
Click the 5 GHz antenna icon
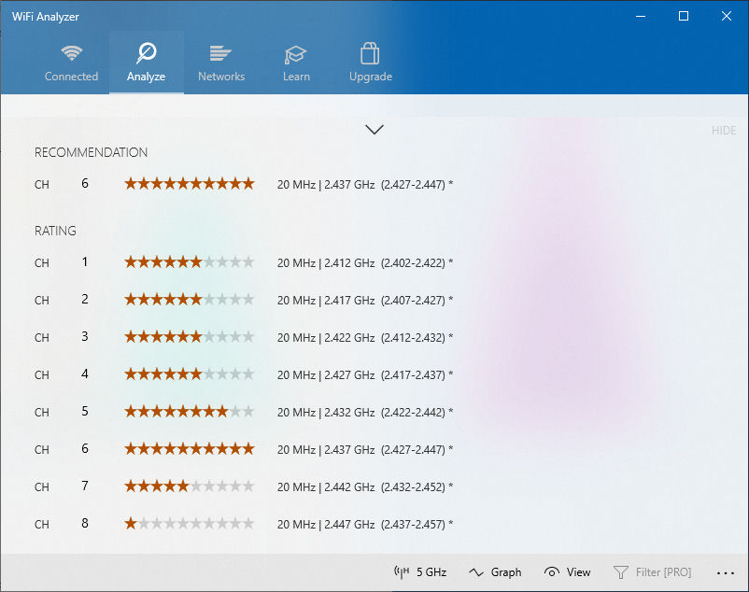pyautogui.click(x=400, y=571)
